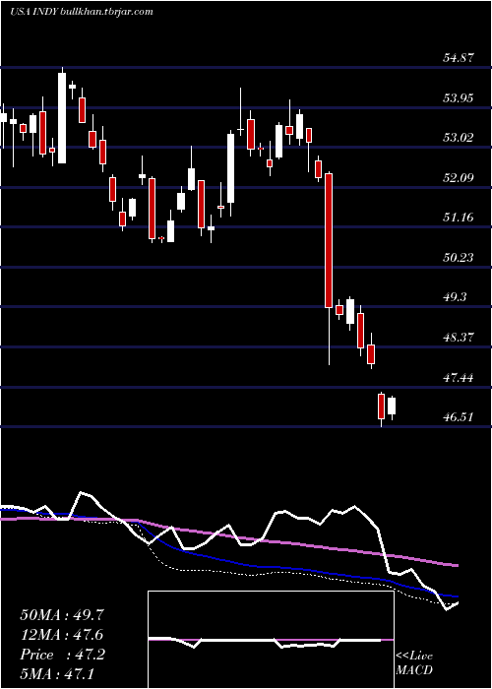Click the 53.02 price level label
Image resolution: width=492 pixels, height=689 pixels.
click(458, 138)
